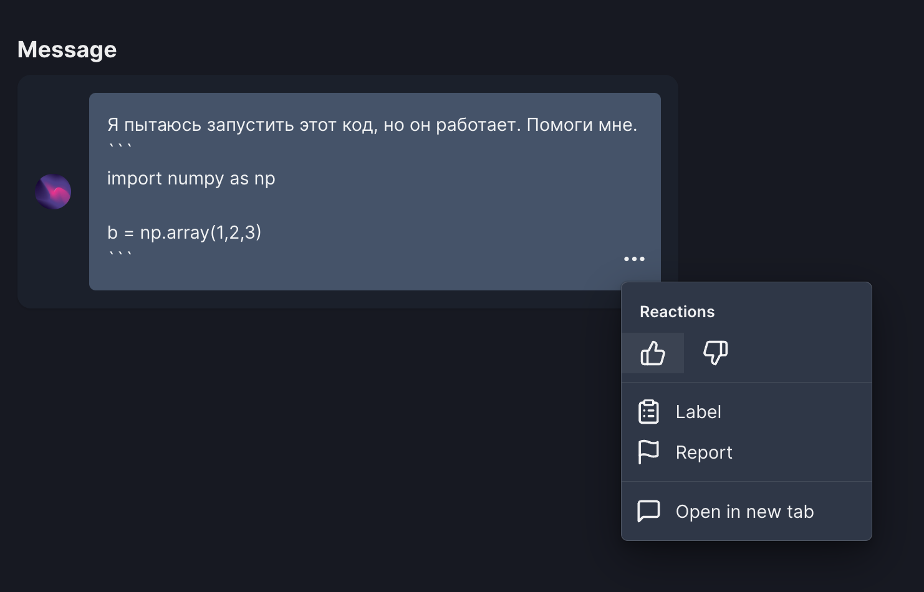Select the message bubble containing the numpy code
This screenshot has height=592, width=924.
[374, 187]
